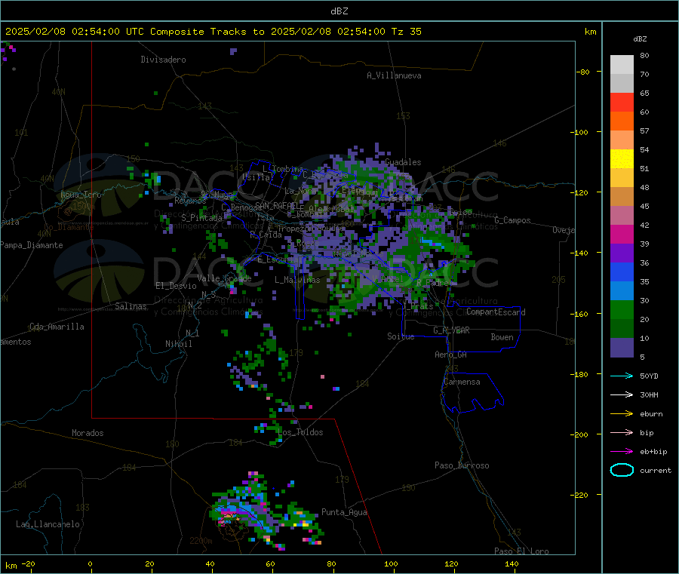
Task: Click the 'dBZ' title at the top
Action: 339,11
